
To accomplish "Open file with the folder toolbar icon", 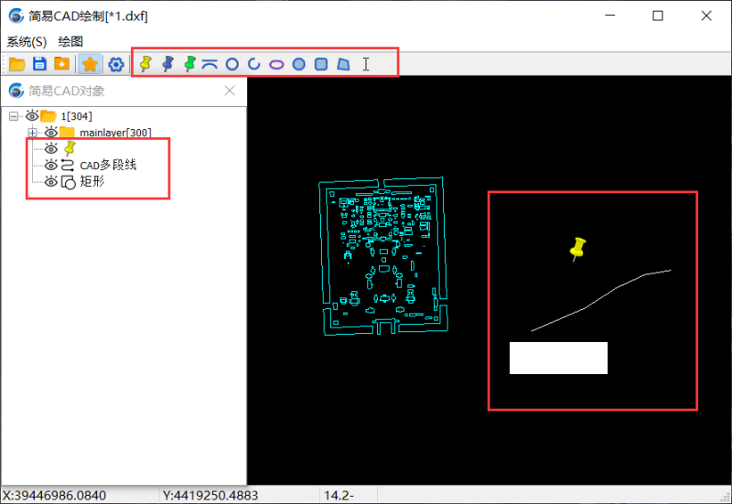I will click(x=17, y=64).
